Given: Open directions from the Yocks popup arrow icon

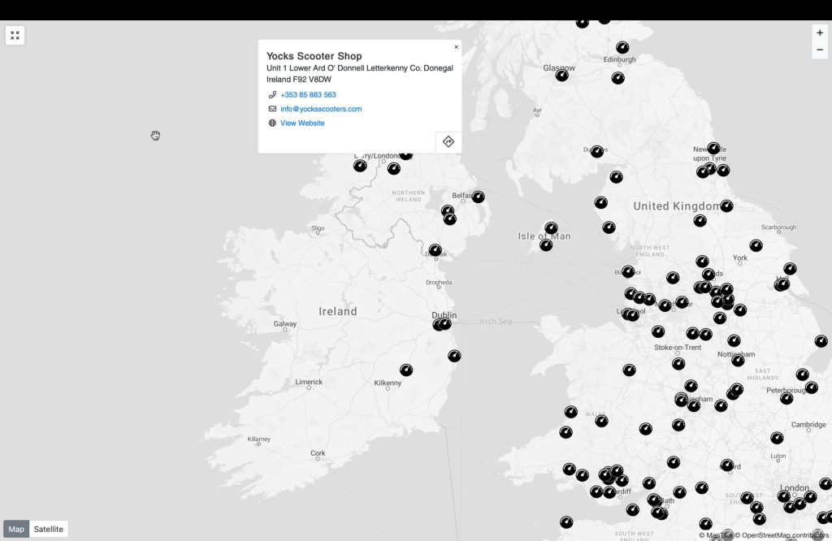Looking at the screenshot, I should tap(448, 142).
